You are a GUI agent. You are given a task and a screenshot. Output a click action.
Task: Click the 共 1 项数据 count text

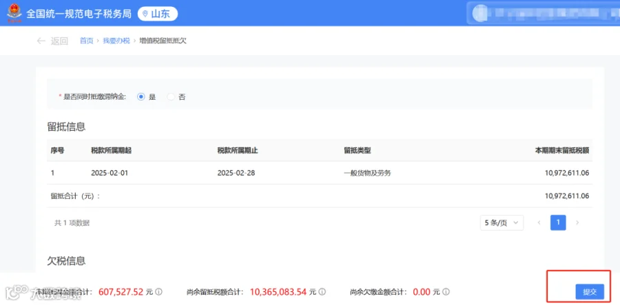click(72, 223)
